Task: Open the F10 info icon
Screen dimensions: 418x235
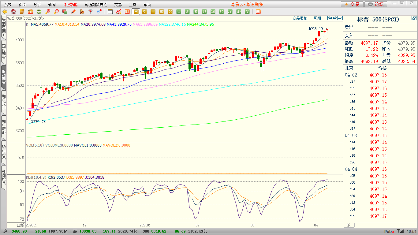Action: (31, 12)
